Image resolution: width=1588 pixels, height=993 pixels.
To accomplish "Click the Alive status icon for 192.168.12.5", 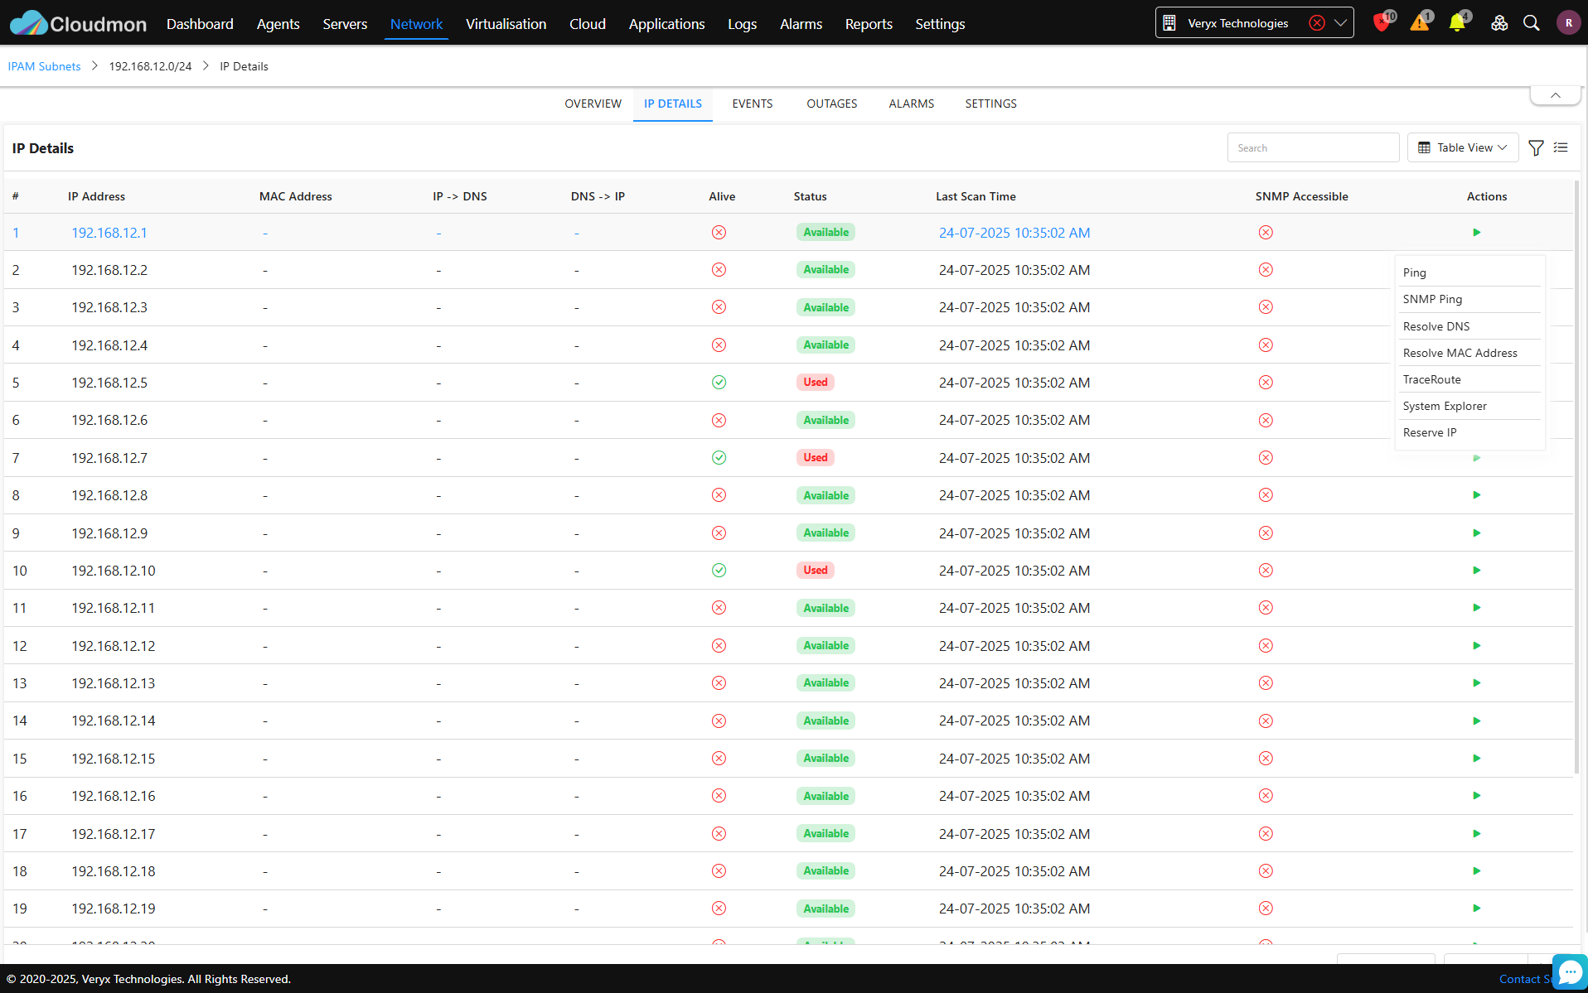I will 719,383.
